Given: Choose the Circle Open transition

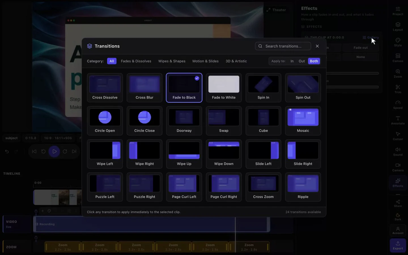Looking at the screenshot, I should click(105, 121).
